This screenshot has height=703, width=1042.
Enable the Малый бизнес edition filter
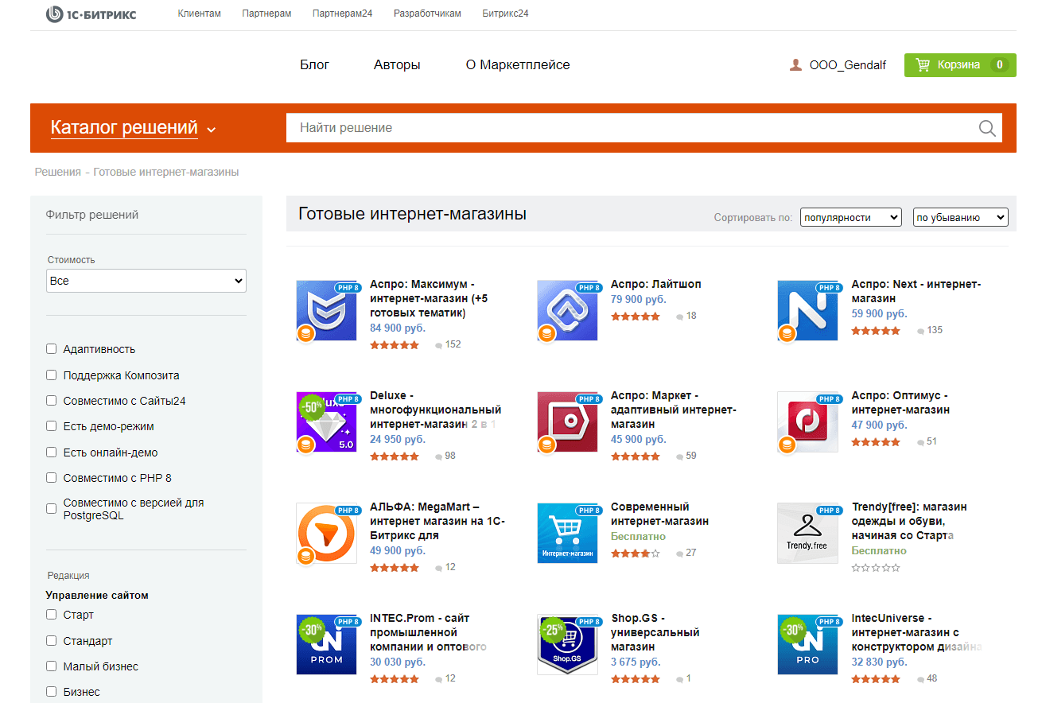[x=52, y=666]
